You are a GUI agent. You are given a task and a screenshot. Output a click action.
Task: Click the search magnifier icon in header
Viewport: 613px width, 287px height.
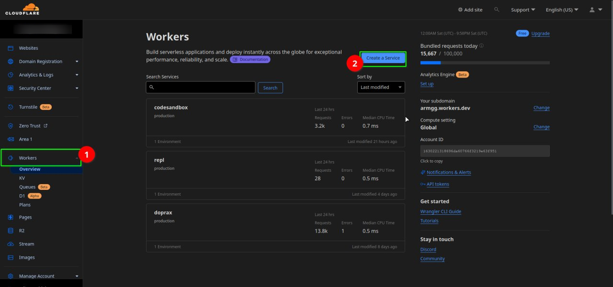497,10
